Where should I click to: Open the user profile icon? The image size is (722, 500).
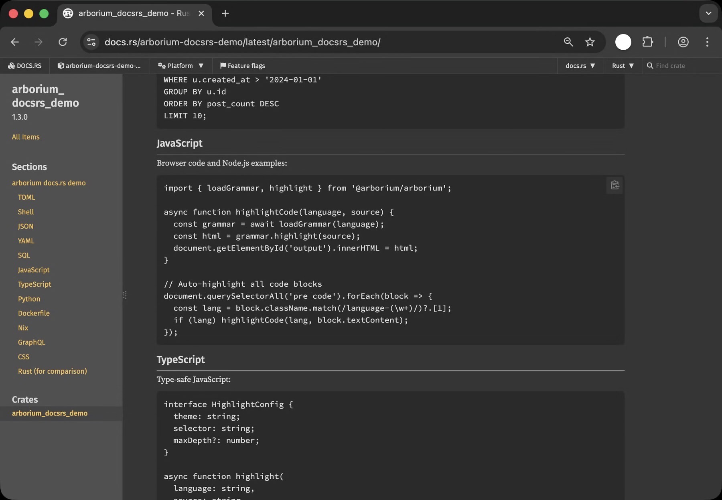click(x=683, y=42)
